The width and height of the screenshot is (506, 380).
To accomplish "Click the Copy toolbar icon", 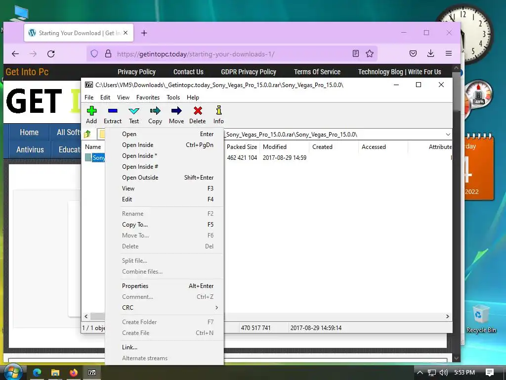I will pyautogui.click(x=155, y=115).
